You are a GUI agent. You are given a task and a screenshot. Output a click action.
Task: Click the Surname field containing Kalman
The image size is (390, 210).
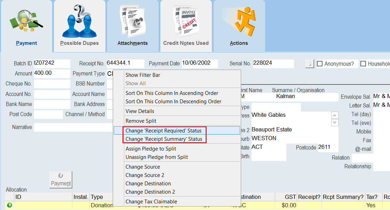[x=307, y=97]
